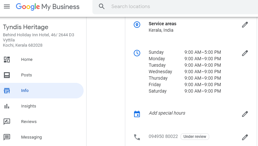This screenshot has width=258, height=146.
Task: Click the search magnifier icon
Action: 102,6
